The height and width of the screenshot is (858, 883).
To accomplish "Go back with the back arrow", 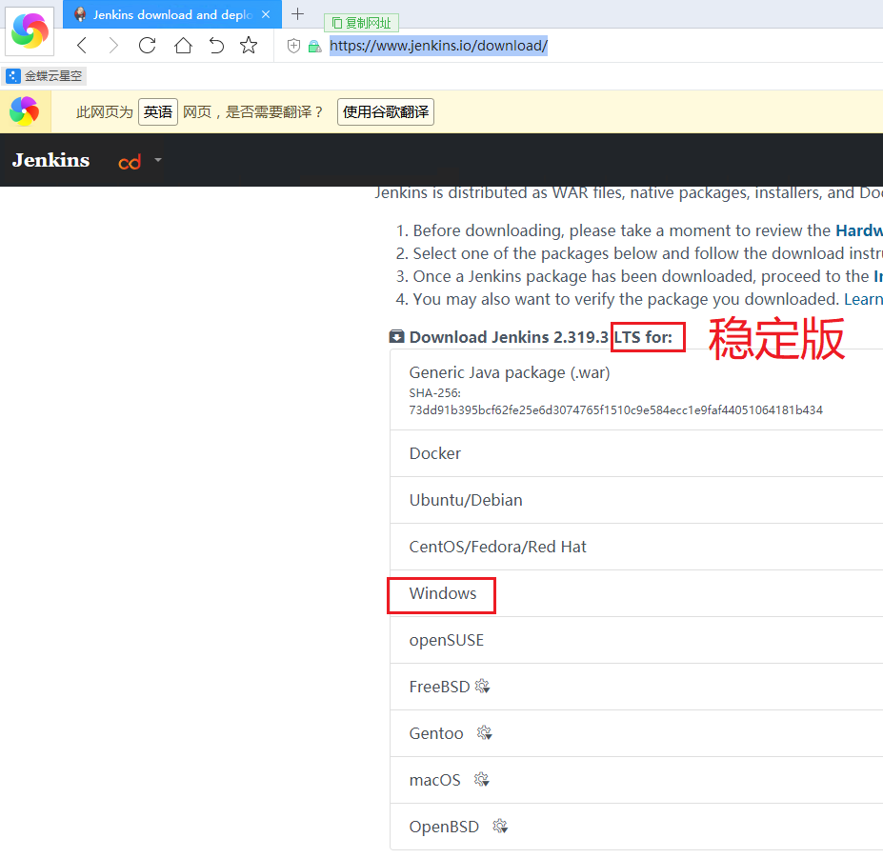I will pyautogui.click(x=82, y=46).
